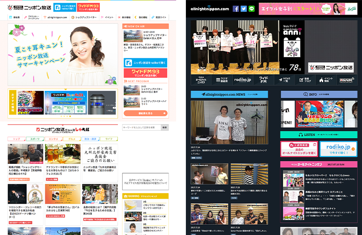Click the LISTEN header with headphones icon
Image resolution: width=362 pixels, height=235 pixels.
(x=319, y=134)
